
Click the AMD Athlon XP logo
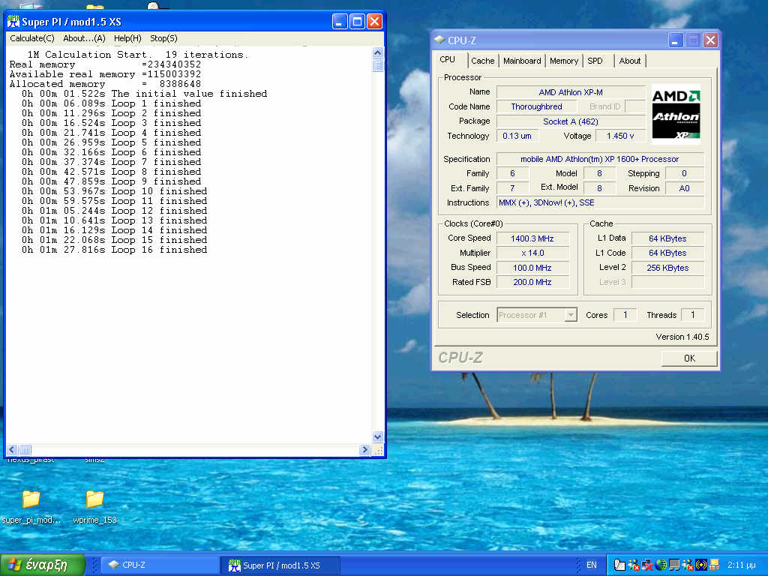(676, 114)
